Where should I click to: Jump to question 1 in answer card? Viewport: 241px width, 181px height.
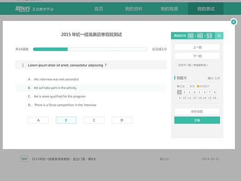[x=179, y=92]
